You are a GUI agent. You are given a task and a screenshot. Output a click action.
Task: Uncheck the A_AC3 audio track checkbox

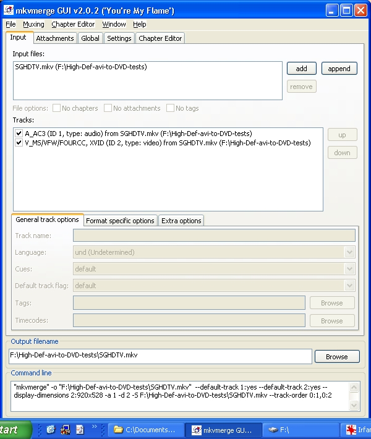(19, 134)
